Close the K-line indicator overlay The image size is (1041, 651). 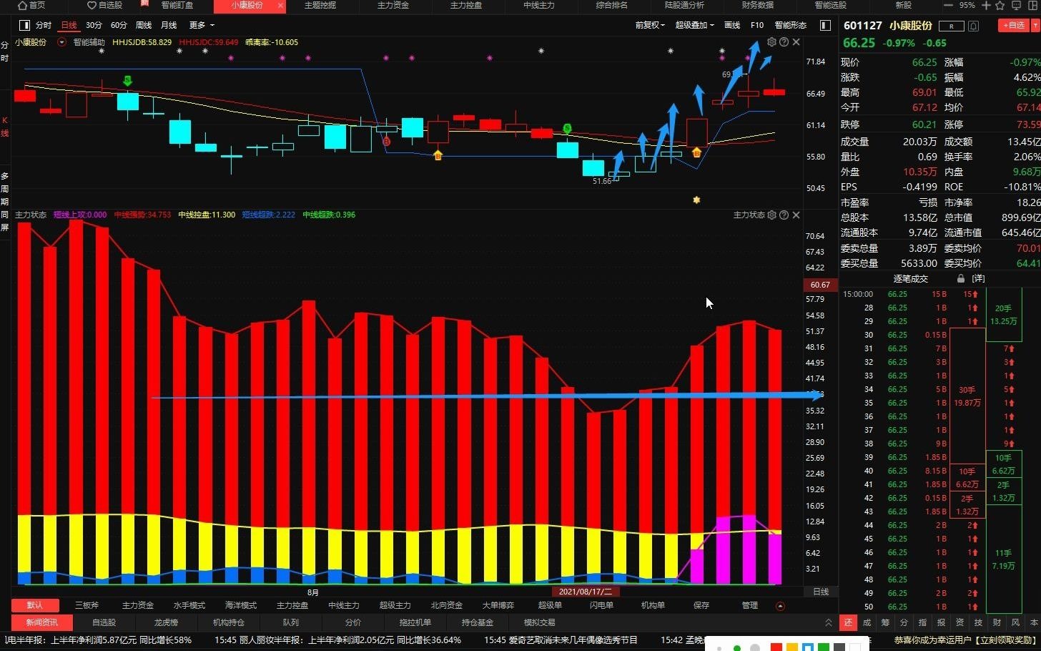[796, 42]
